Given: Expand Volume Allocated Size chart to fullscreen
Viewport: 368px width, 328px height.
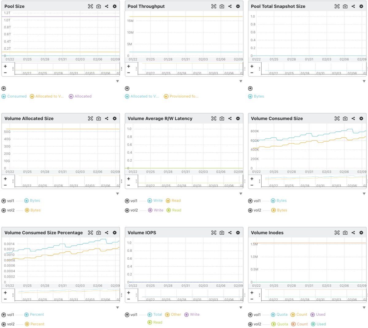Looking at the screenshot, I should (90, 119).
